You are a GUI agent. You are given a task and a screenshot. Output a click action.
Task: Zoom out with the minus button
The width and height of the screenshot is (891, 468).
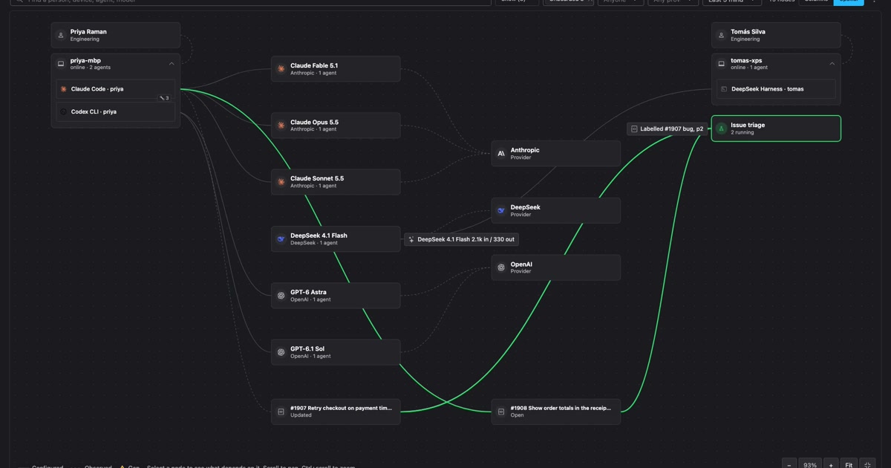(789, 463)
